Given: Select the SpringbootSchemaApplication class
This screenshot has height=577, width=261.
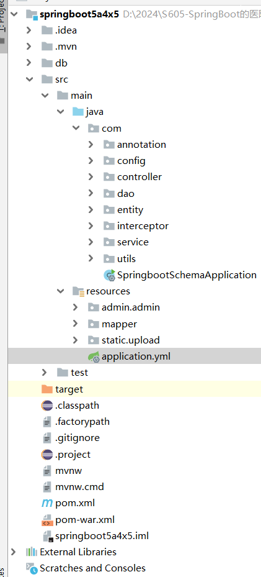Looking at the screenshot, I should point(187,275).
